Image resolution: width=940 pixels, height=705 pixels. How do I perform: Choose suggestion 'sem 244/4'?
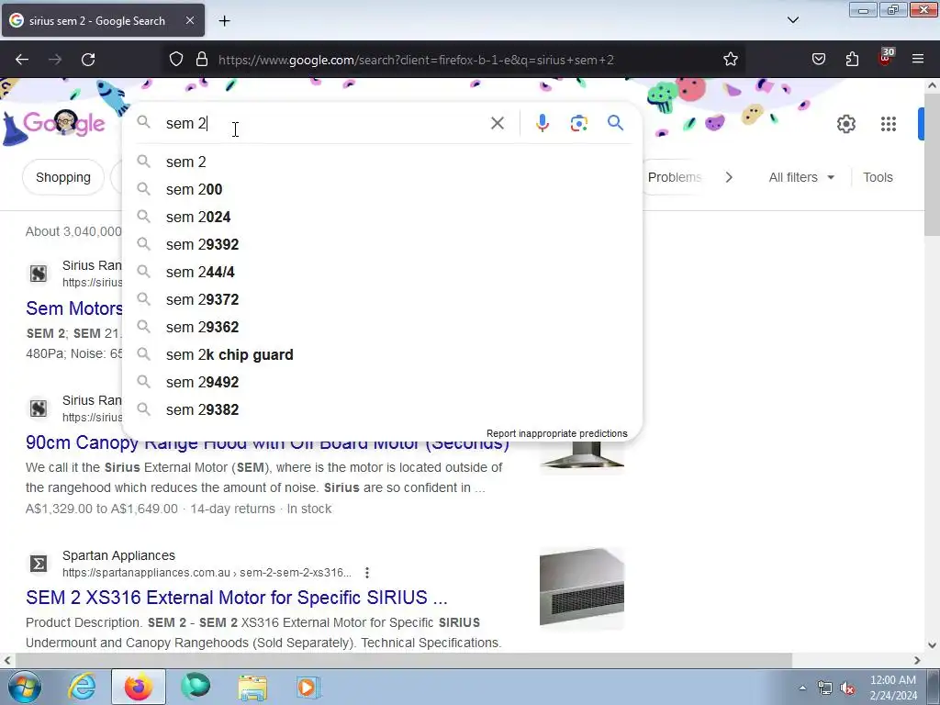[x=383, y=272]
